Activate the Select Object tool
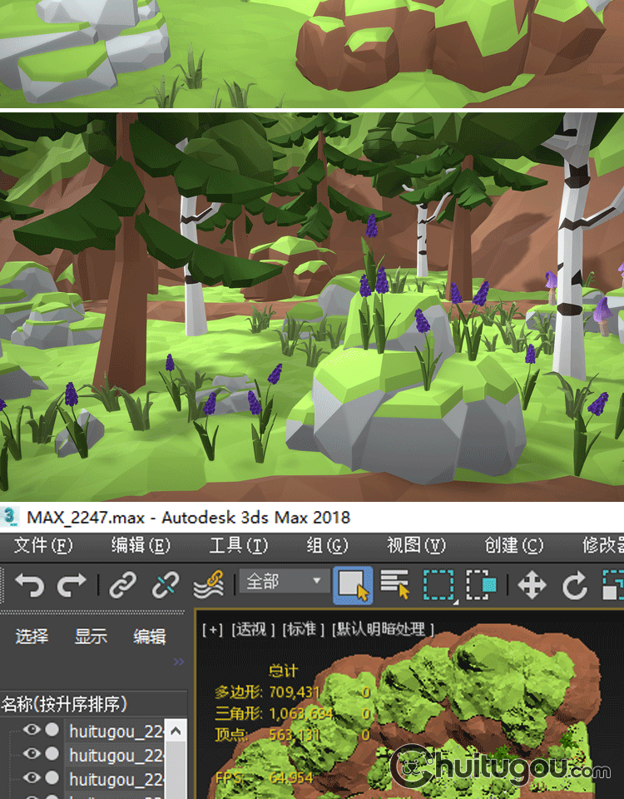Viewport: 624px width, 799px height. (352, 584)
